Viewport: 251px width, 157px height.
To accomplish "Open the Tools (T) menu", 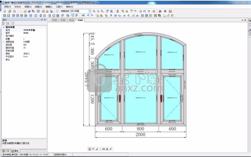I will click(x=59, y=7).
